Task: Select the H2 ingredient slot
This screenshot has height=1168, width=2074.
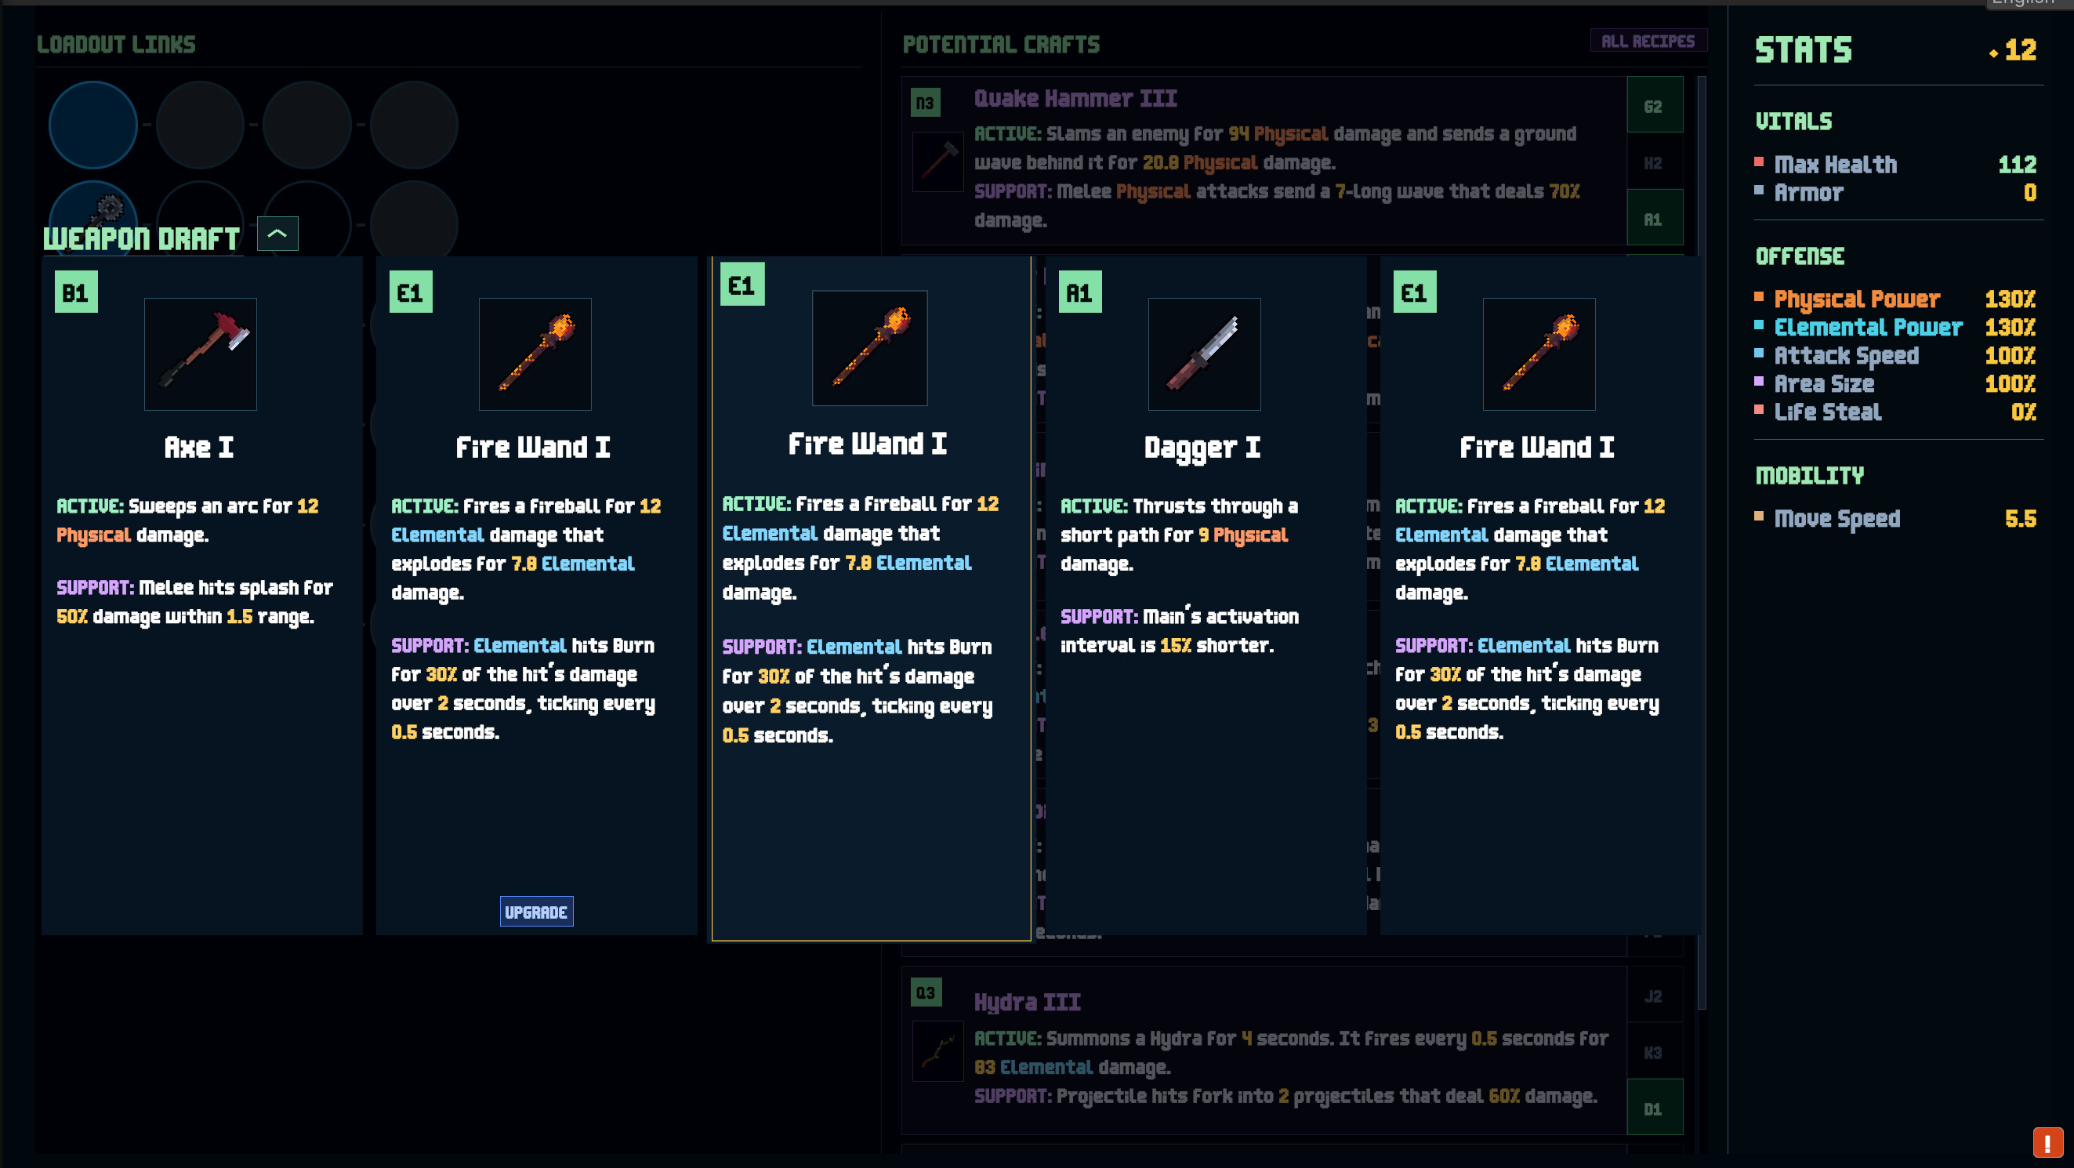Action: pyautogui.click(x=1654, y=162)
